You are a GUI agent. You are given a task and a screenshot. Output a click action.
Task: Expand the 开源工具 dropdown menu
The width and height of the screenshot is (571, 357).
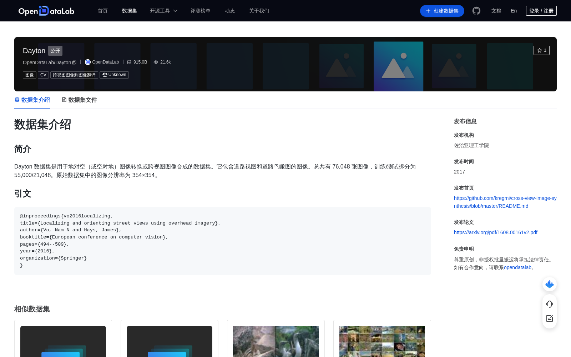coord(163,11)
